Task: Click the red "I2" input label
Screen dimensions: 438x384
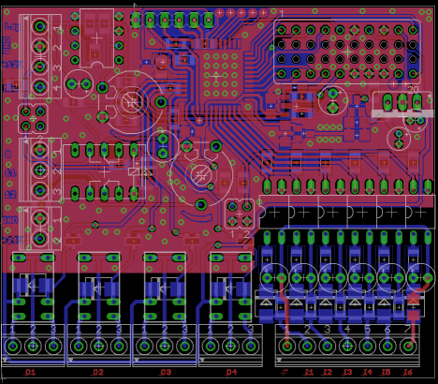Action: (x=328, y=372)
